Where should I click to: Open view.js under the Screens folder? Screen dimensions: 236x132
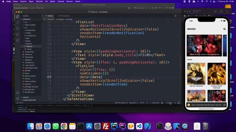coord(29,49)
